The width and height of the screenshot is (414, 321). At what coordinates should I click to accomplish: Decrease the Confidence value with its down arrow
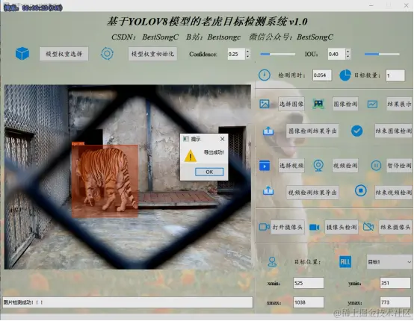point(247,57)
